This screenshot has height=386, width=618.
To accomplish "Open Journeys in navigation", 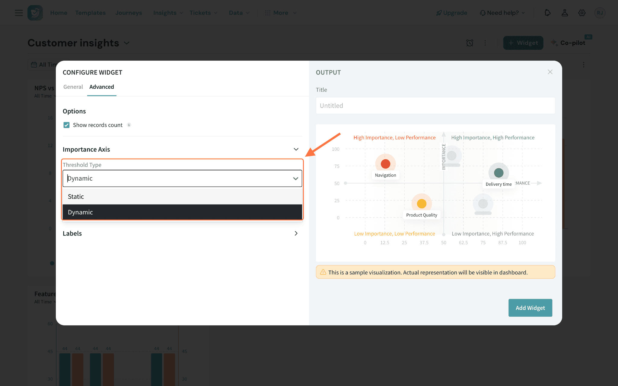I will pos(129,13).
